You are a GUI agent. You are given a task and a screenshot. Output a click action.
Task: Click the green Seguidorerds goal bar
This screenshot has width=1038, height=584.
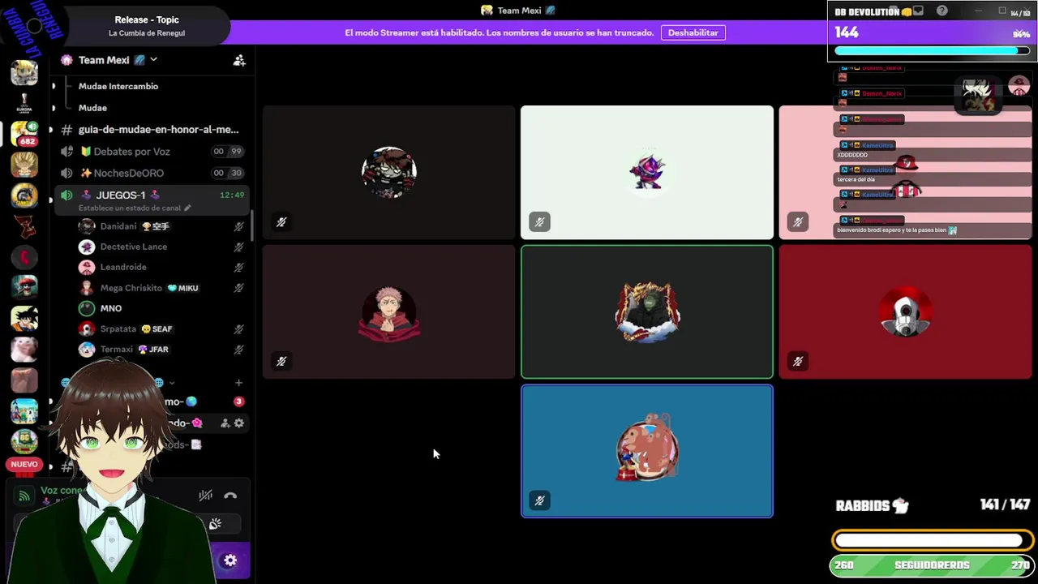pyautogui.click(x=932, y=565)
